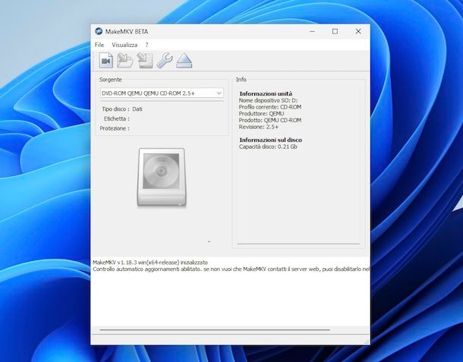
Task: Minimize the MakeMKV window
Action: tap(311, 31)
